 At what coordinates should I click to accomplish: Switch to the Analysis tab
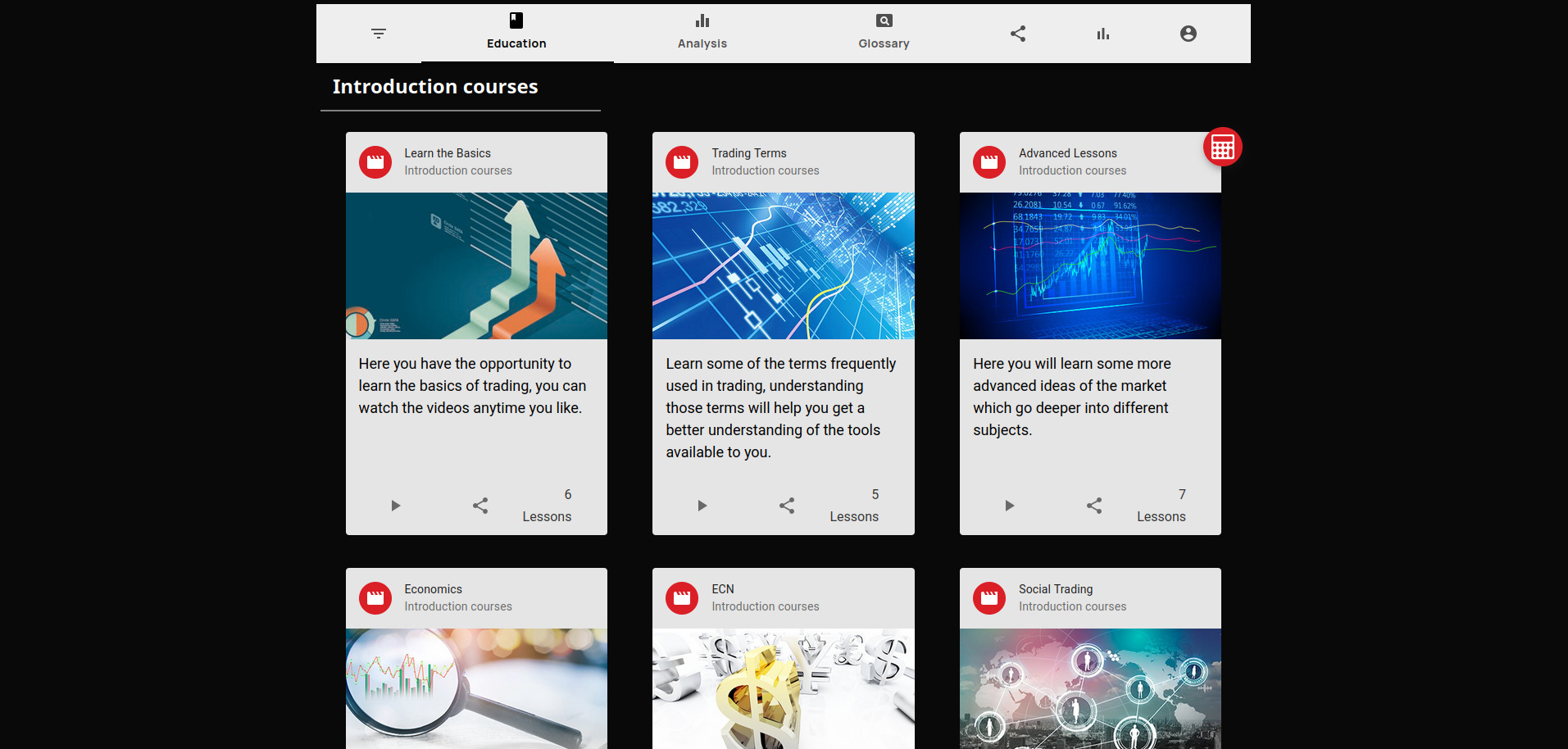[x=702, y=33]
